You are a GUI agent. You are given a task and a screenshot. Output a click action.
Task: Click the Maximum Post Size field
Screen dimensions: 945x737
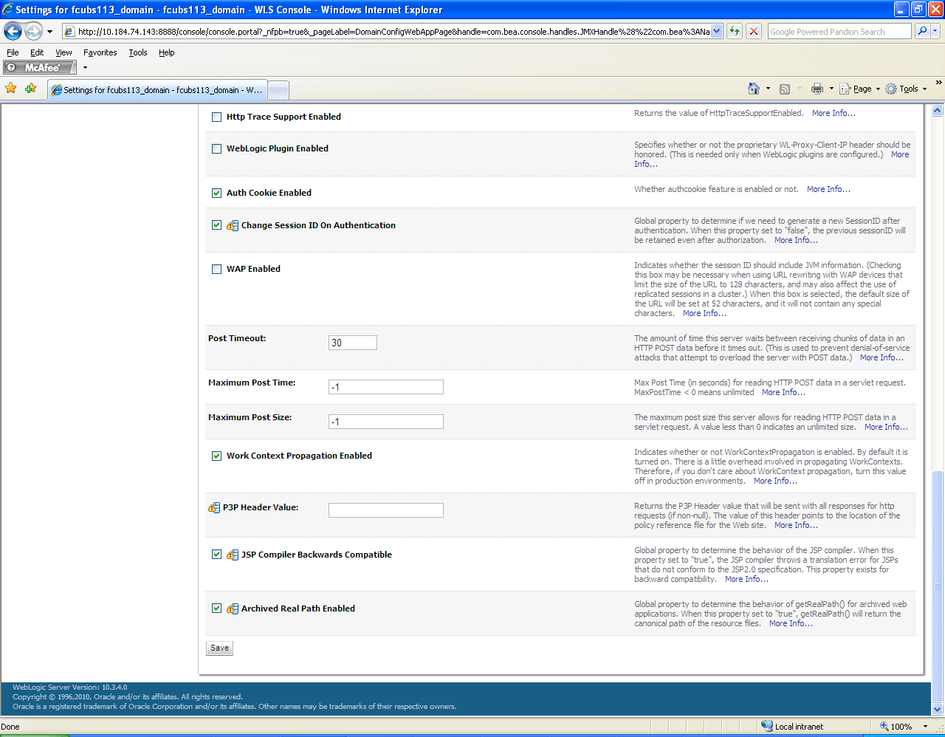(386, 422)
